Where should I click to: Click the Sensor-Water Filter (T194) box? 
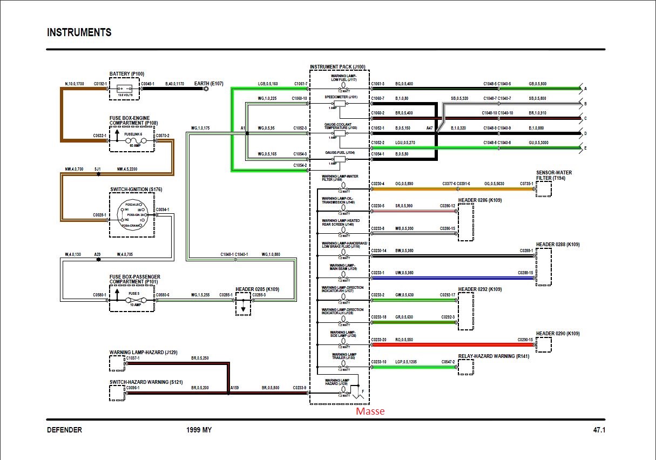click(544, 190)
